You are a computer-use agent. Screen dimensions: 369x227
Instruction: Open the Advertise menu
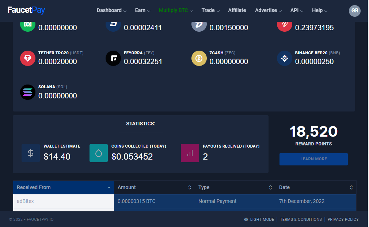269,11
